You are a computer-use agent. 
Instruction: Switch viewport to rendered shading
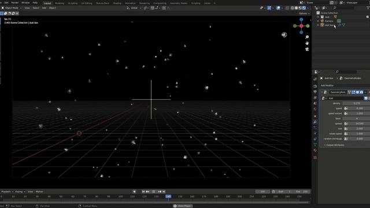point(304,8)
